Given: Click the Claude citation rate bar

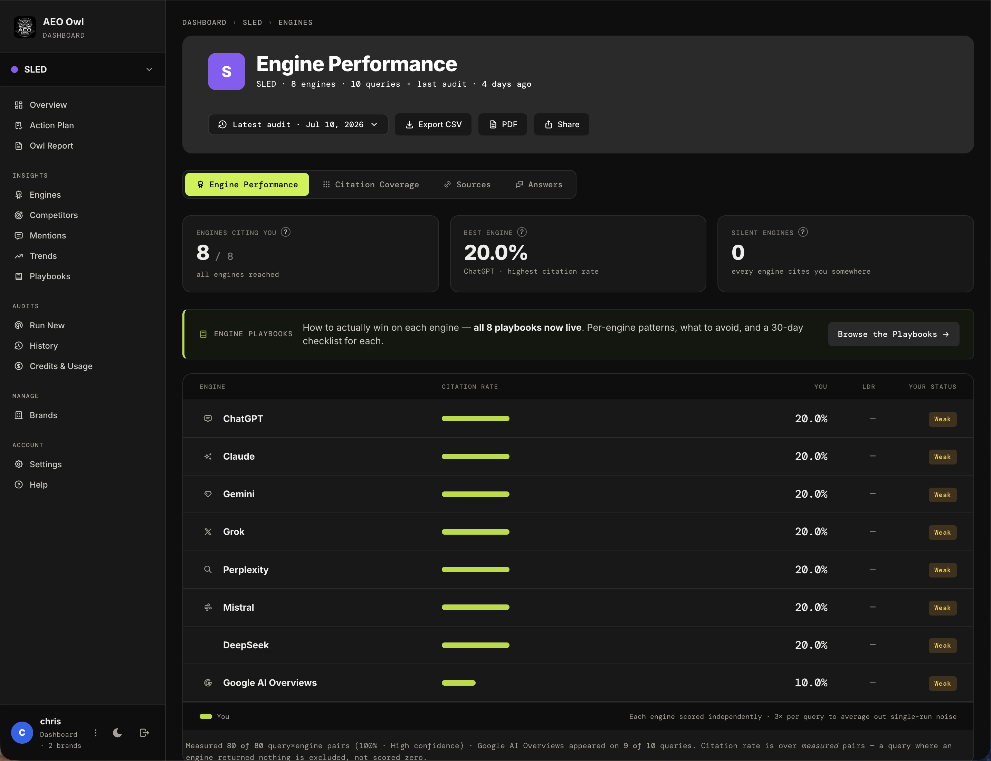Looking at the screenshot, I should pyautogui.click(x=475, y=456).
